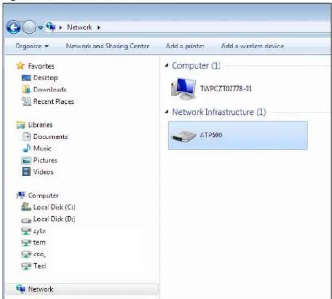Open Downloads from Favorites
This screenshot has width=332, height=299.
[50, 90]
